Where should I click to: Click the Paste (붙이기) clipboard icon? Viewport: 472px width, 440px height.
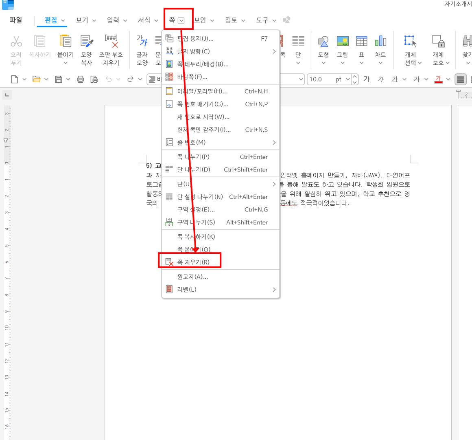tap(66, 41)
